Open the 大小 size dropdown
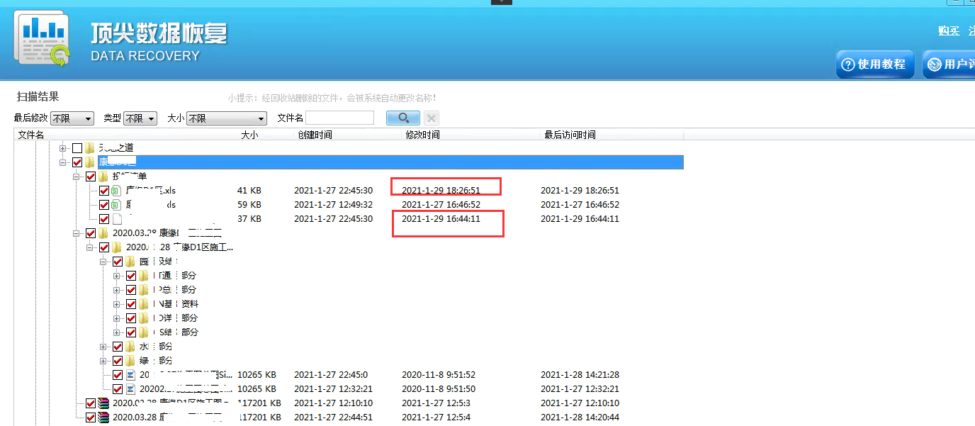The height and width of the screenshot is (426, 975). point(227,118)
